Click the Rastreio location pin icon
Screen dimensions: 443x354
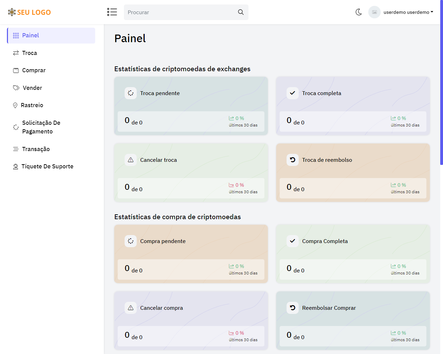pyautogui.click(x=15, y=105)
